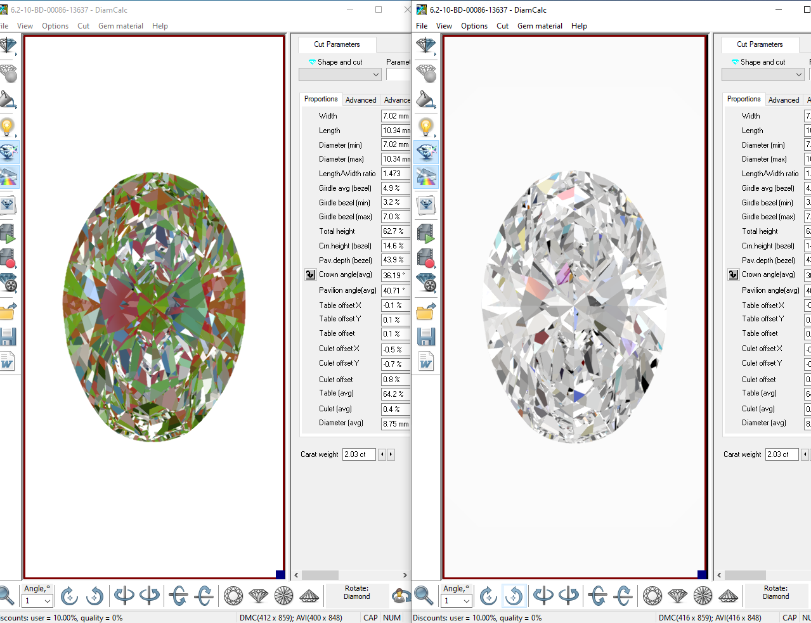Open View menu in left window
The width and height of the screenshot is (811, 623).
(x=25, y=26)
